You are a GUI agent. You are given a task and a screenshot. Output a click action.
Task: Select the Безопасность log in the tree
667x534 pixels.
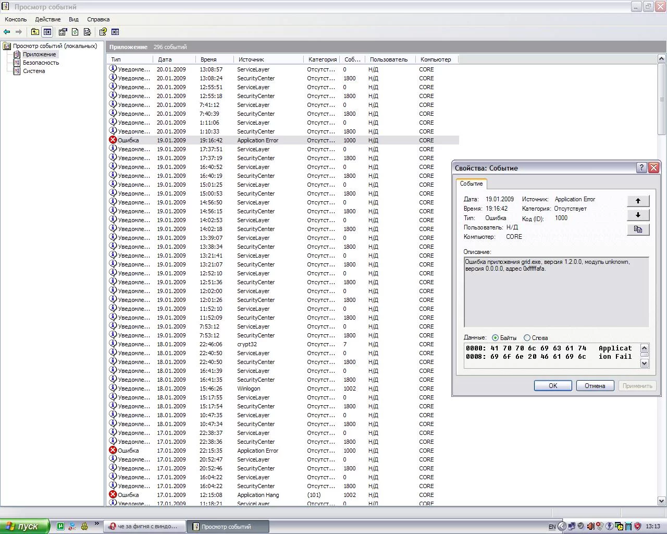tap(41, 63)
